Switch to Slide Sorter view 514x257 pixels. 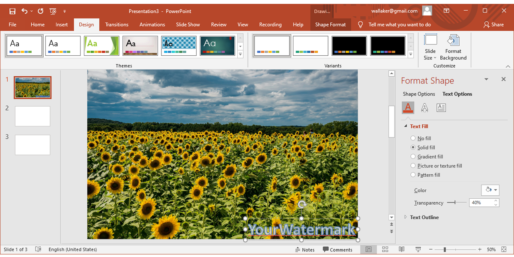point(385,249)
